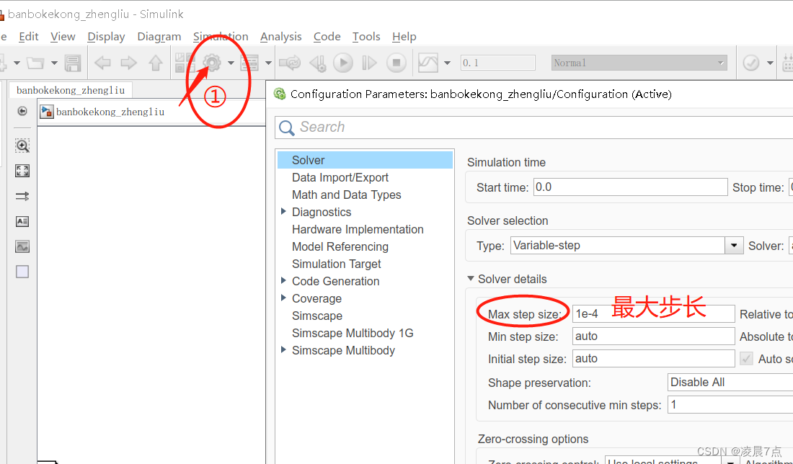Open the Display menu
Viewport: 793px width, 464px height.
(106, 37)
